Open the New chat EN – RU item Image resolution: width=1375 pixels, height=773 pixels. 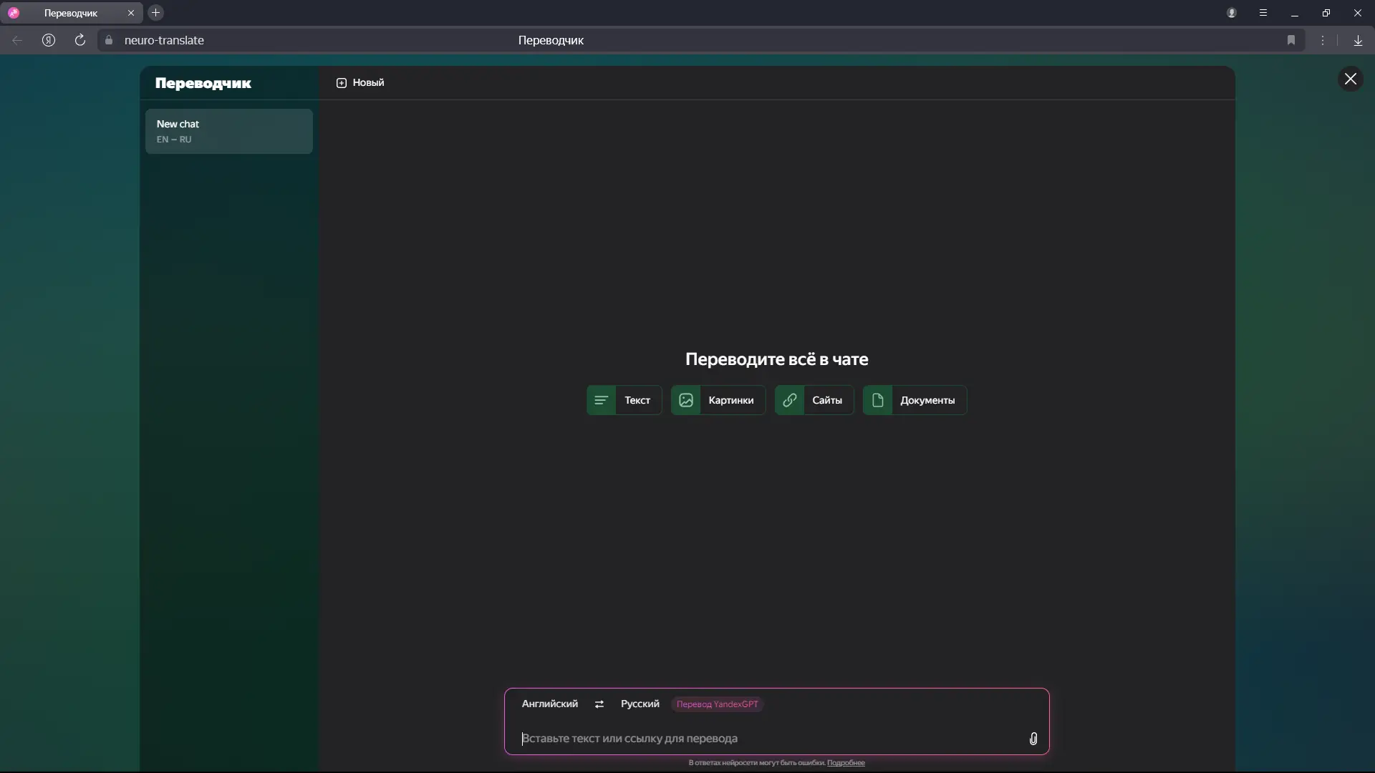click(x=228, y=131)
